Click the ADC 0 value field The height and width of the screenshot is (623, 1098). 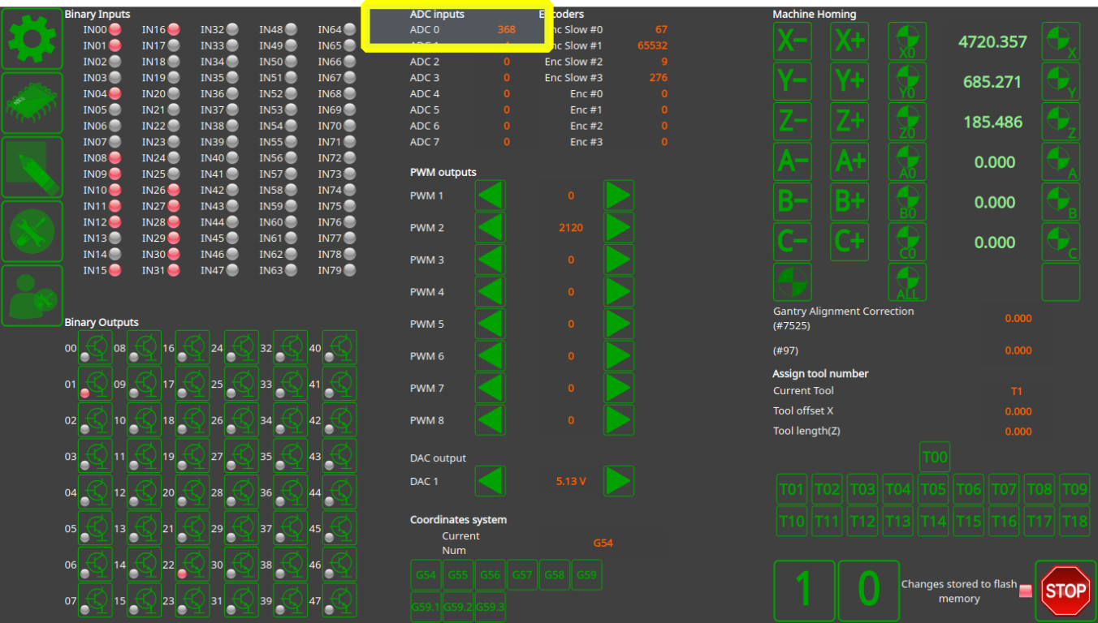pyautogui.click(x=506, y=30)
